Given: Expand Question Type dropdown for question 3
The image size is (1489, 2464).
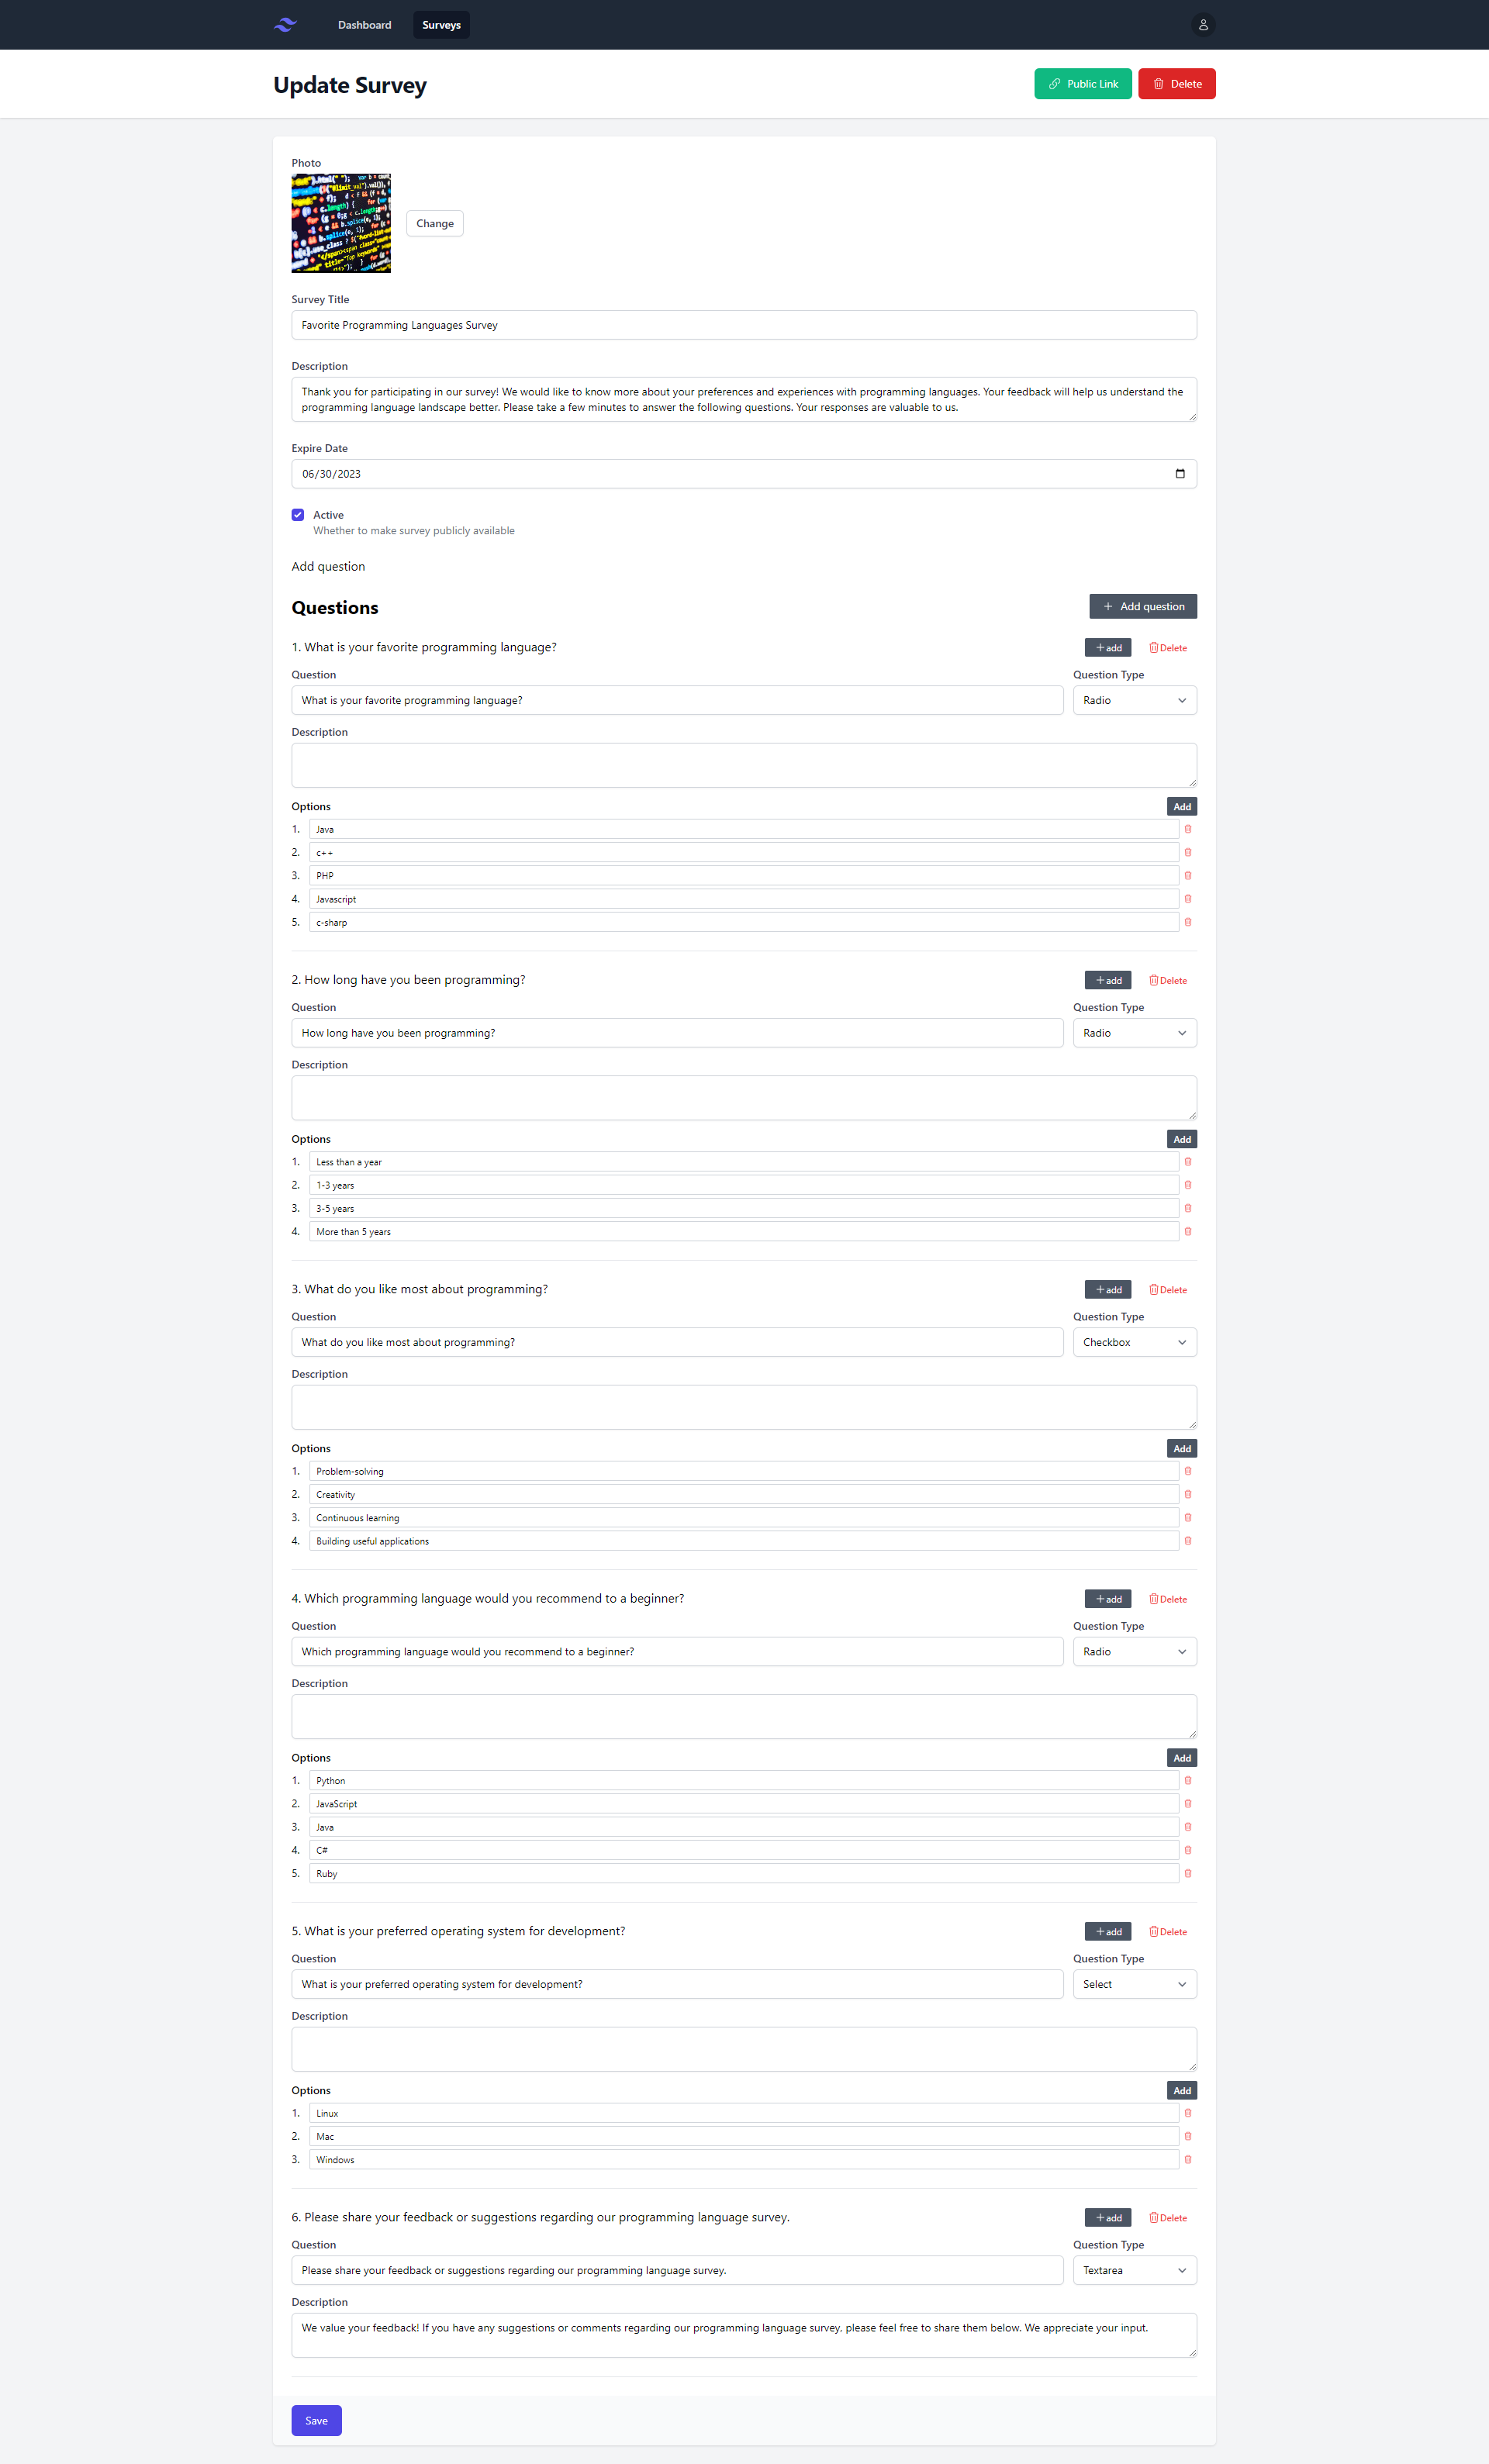Looking at the screenshot, I should point(1134,1341).
